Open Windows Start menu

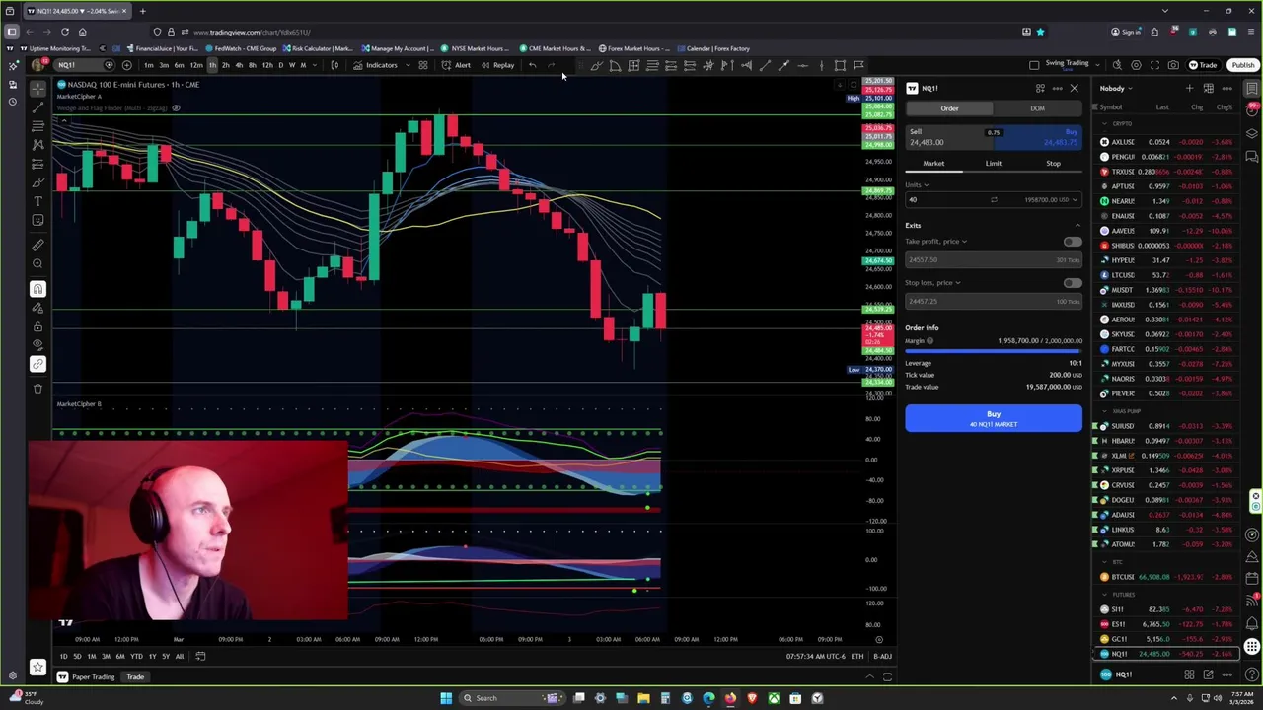[x=446, y=698]
